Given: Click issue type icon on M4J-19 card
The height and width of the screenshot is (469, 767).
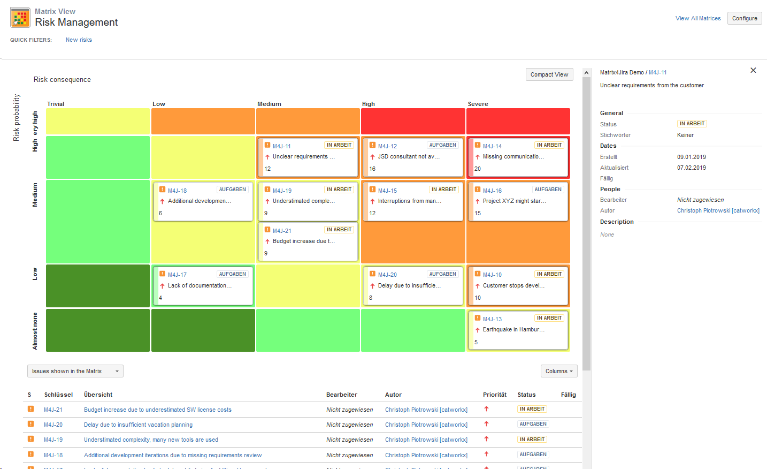Looking at the screenshot, I should pyautogui.click(x=267, y=190).
